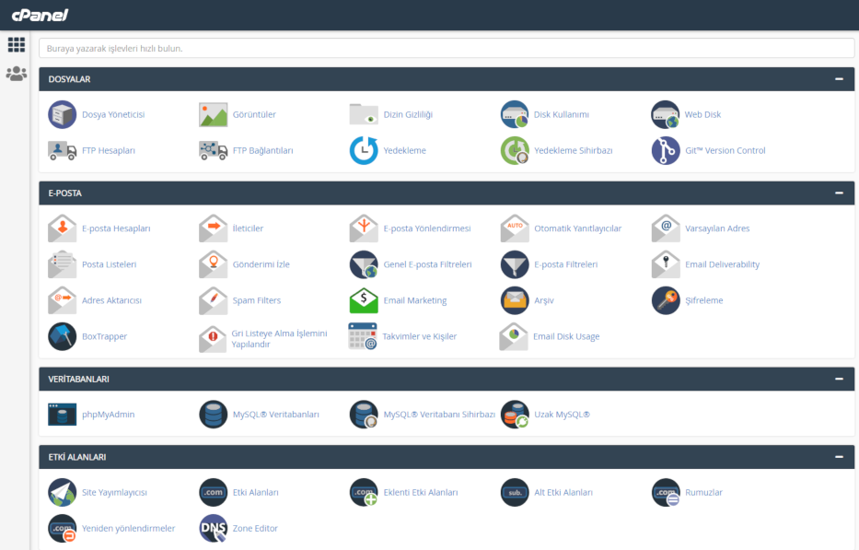
Task: Select the E-posta Yönlendirmesi icon
Action: tap(364, 228)
